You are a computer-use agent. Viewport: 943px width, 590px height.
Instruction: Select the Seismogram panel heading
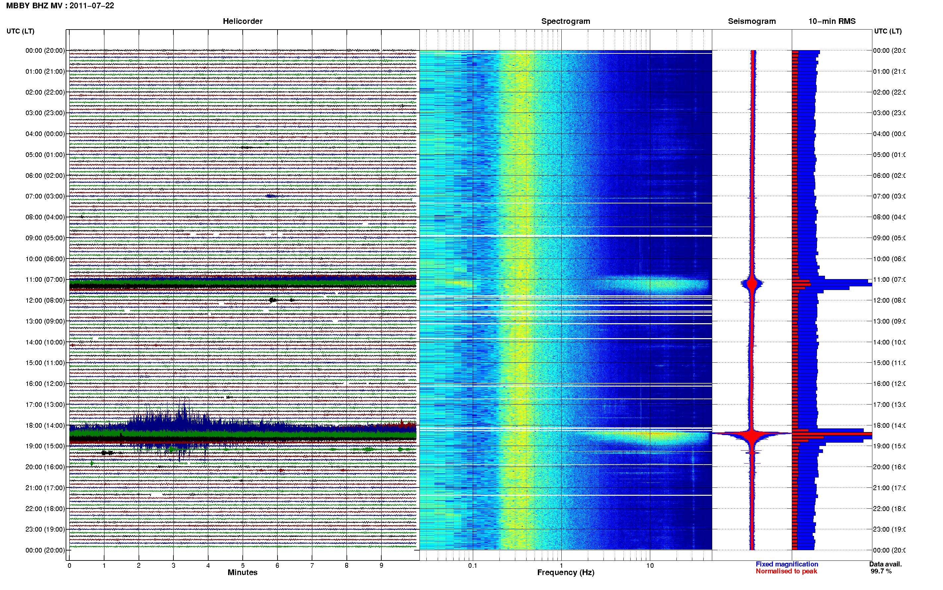pos(752,21)
